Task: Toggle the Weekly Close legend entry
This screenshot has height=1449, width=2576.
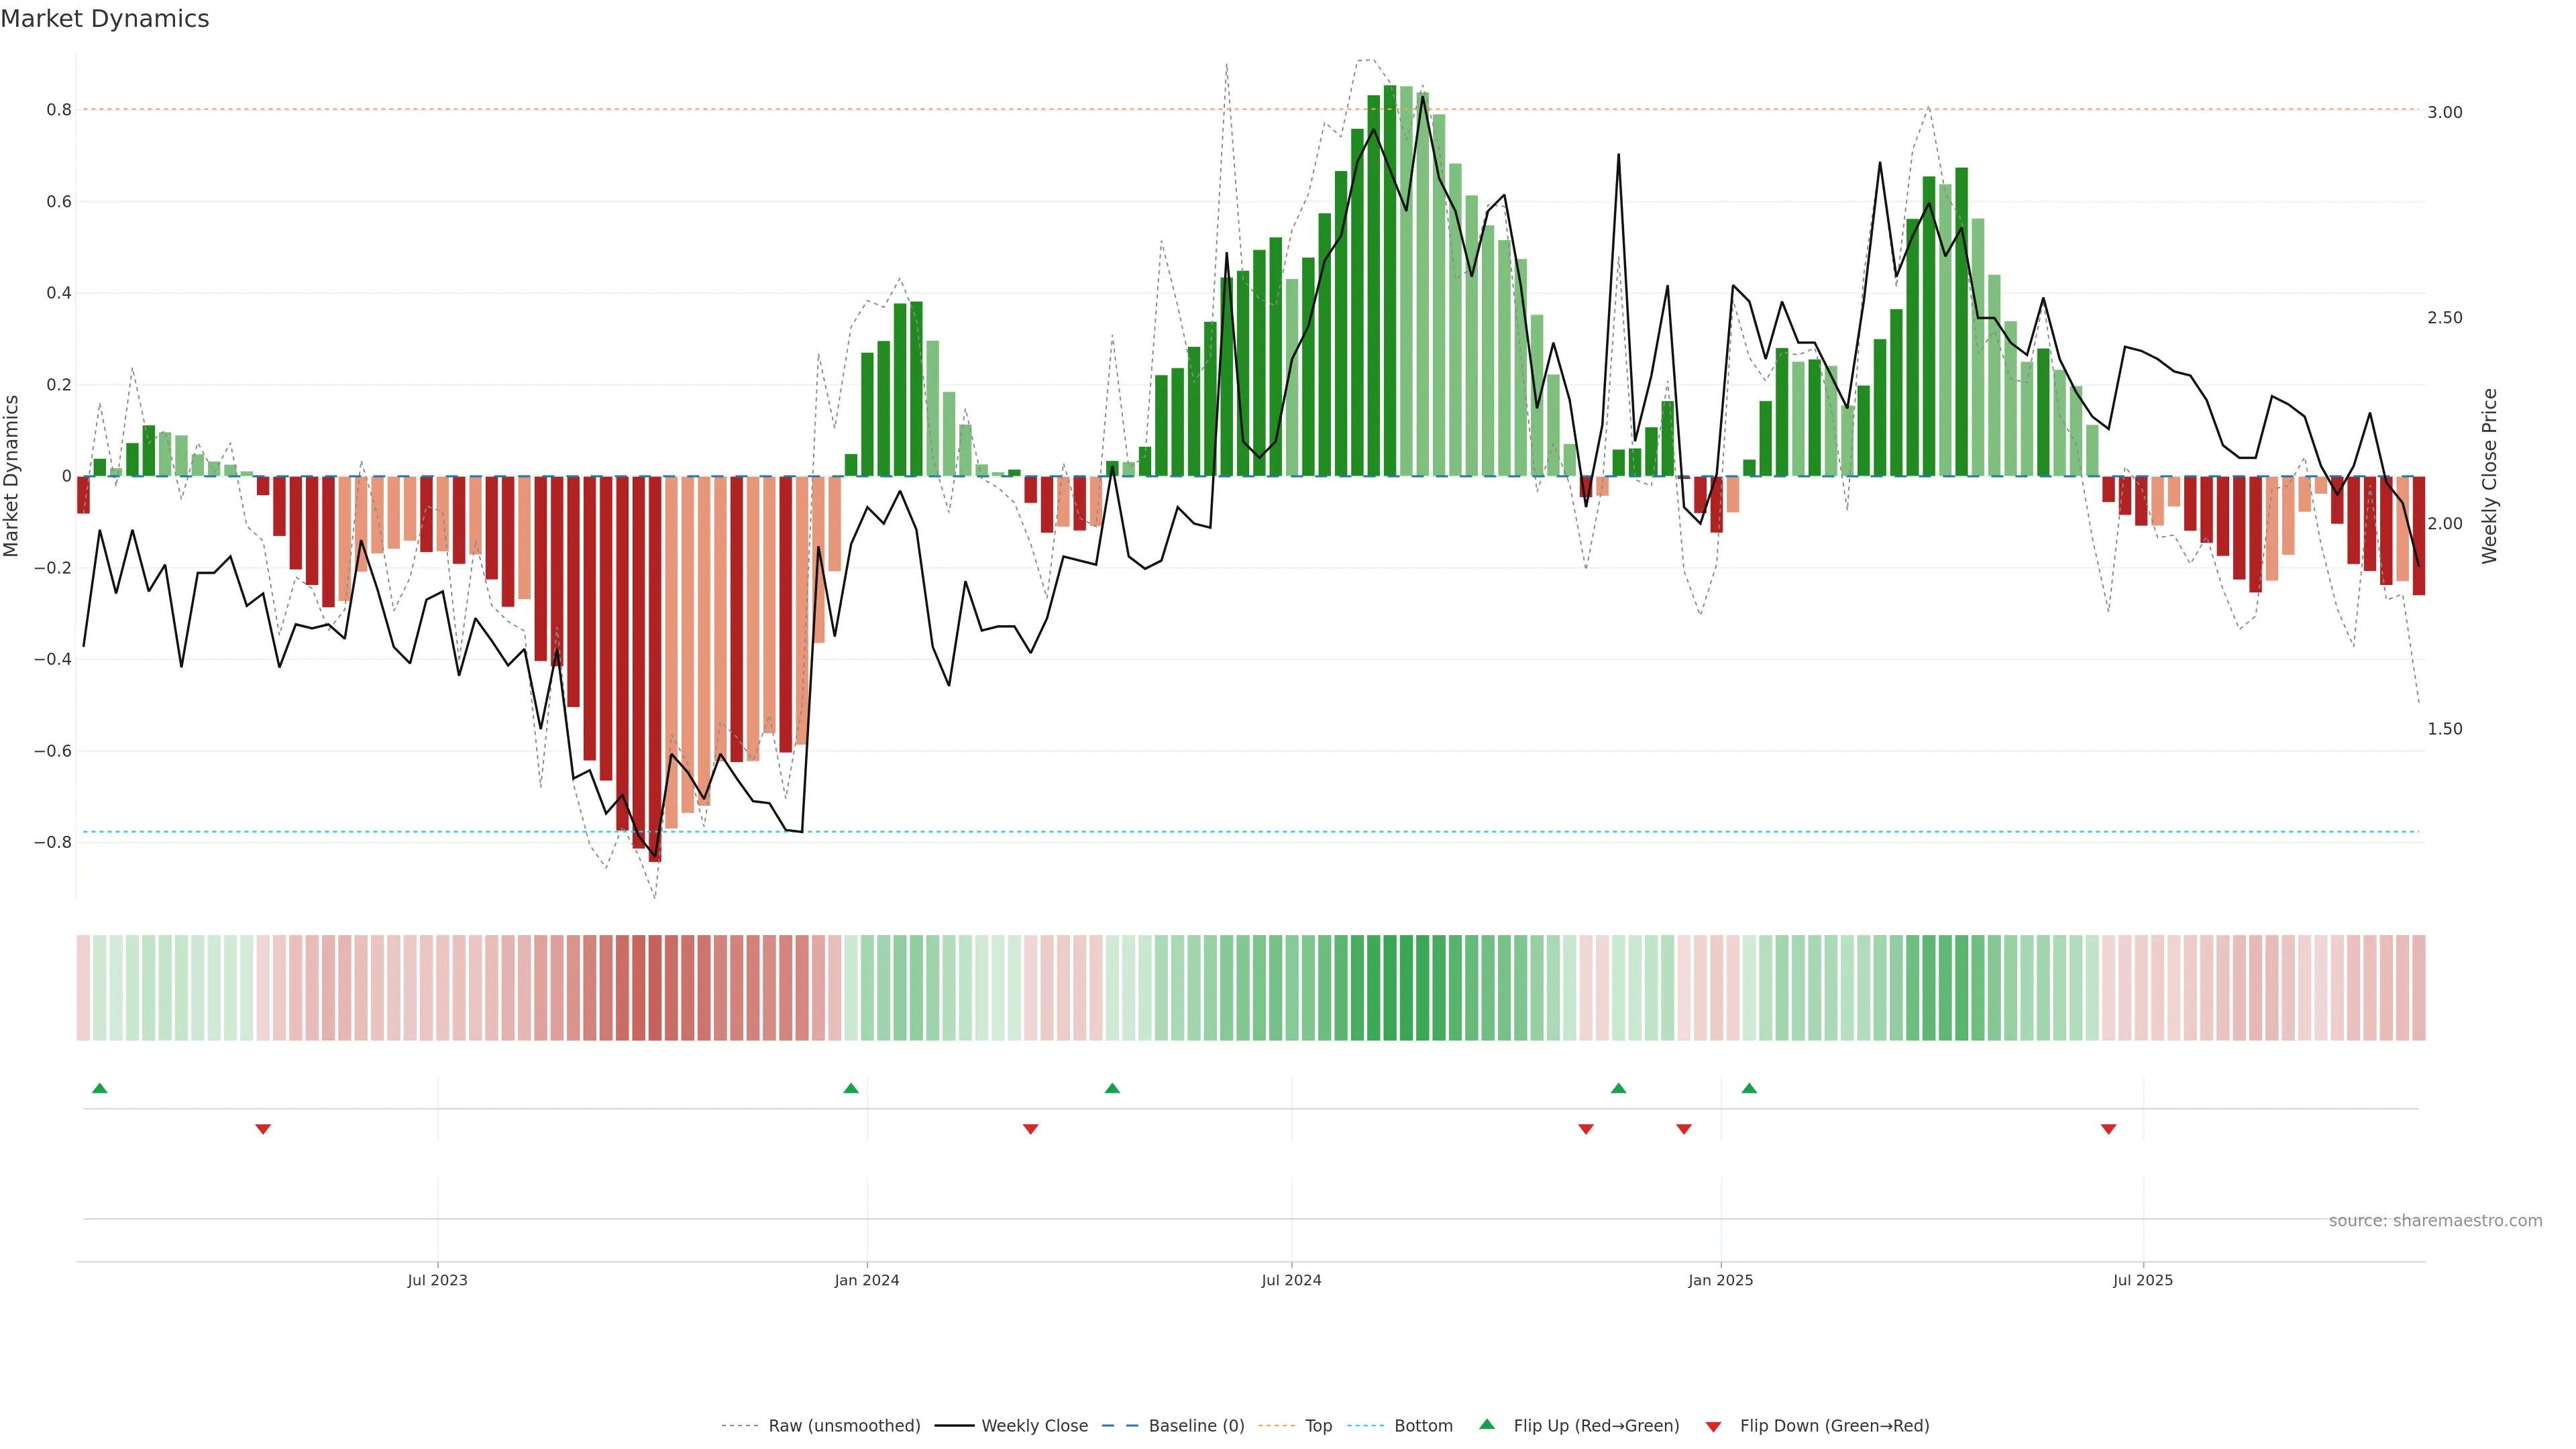Action: 1034,1426
